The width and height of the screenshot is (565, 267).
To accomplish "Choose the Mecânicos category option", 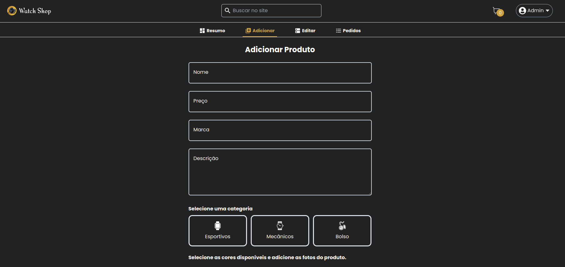I will tap(280, 231).
